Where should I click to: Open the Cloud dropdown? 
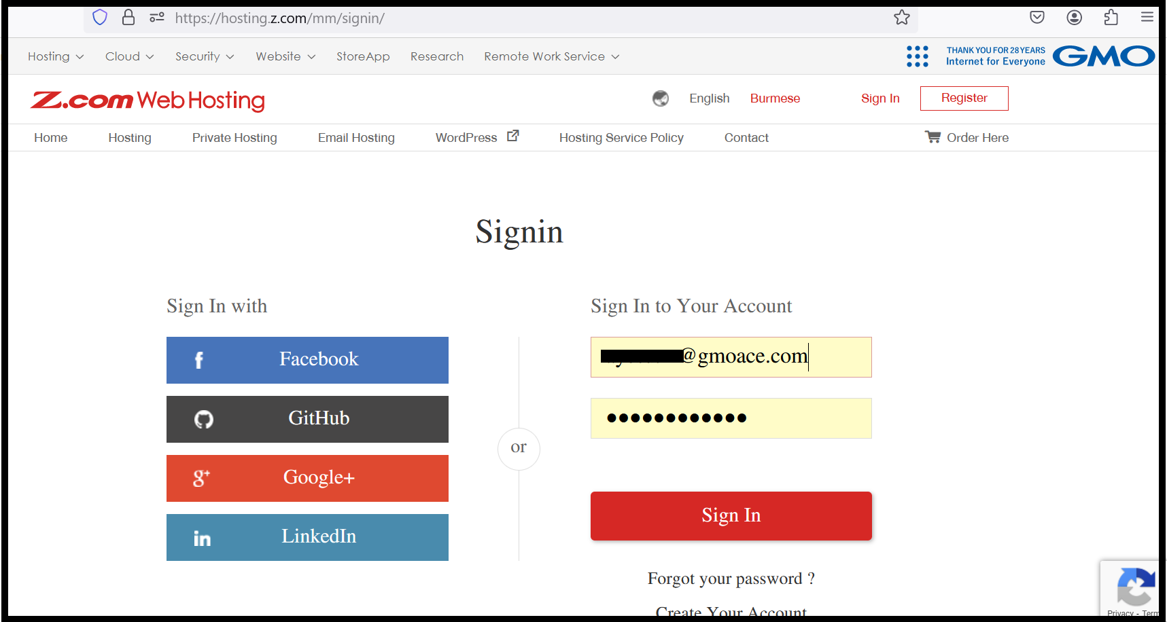point(129,56)
